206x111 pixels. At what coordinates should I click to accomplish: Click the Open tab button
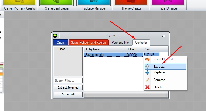pos(61,43)
